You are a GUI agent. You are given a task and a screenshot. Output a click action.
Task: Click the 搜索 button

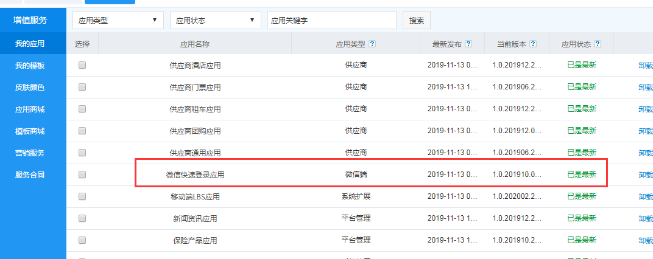pos(417,20)
